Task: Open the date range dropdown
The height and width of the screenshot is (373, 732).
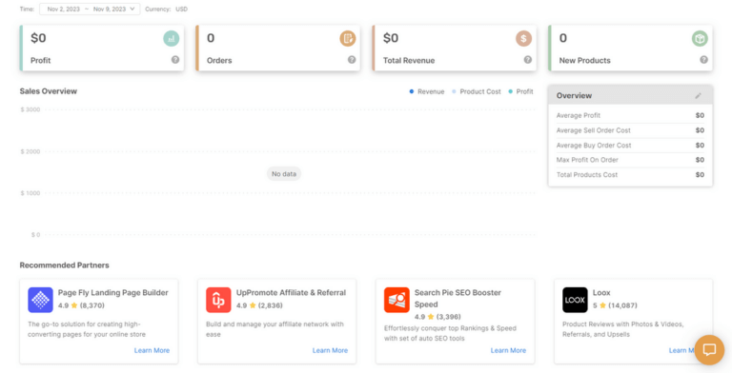Action: point(90,9)
